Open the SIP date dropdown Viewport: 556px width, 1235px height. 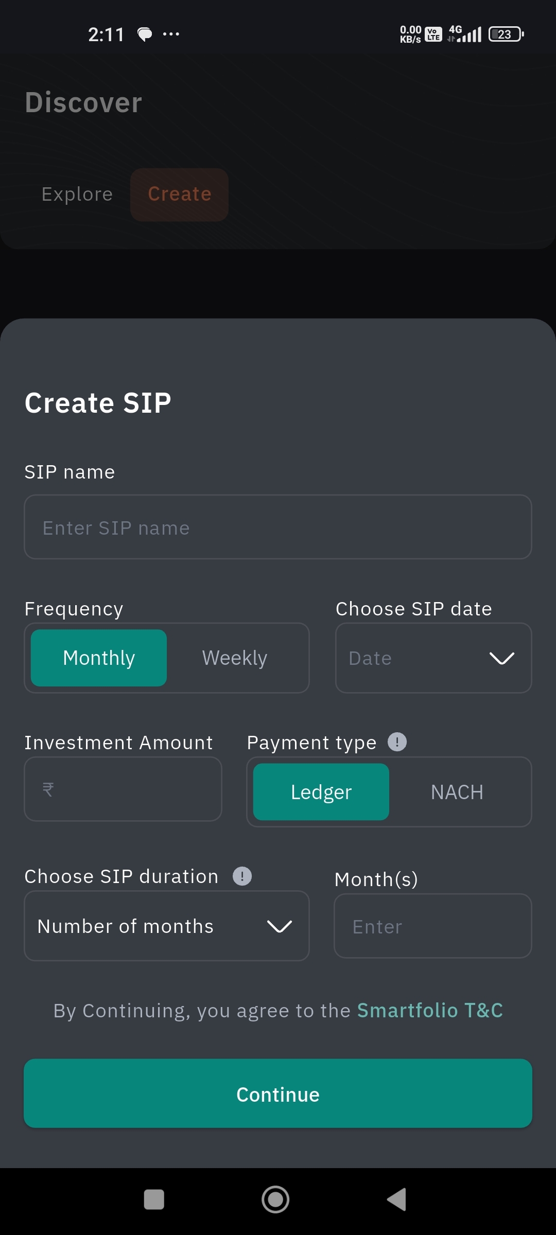(x=433, y=658)
